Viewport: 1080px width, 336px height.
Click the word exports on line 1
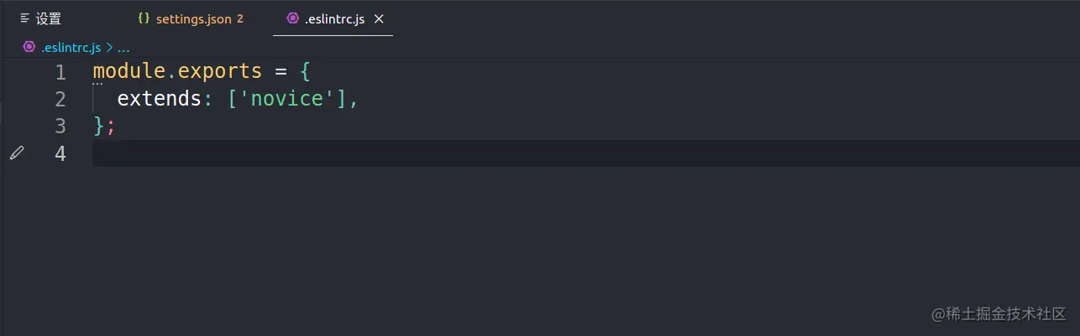point(221,72)
